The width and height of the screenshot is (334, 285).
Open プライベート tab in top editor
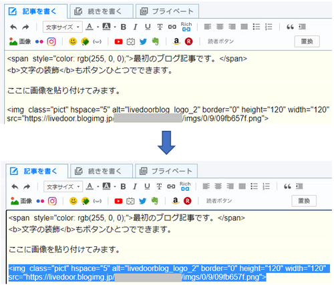pyautogui.click(x=167, y=11)
